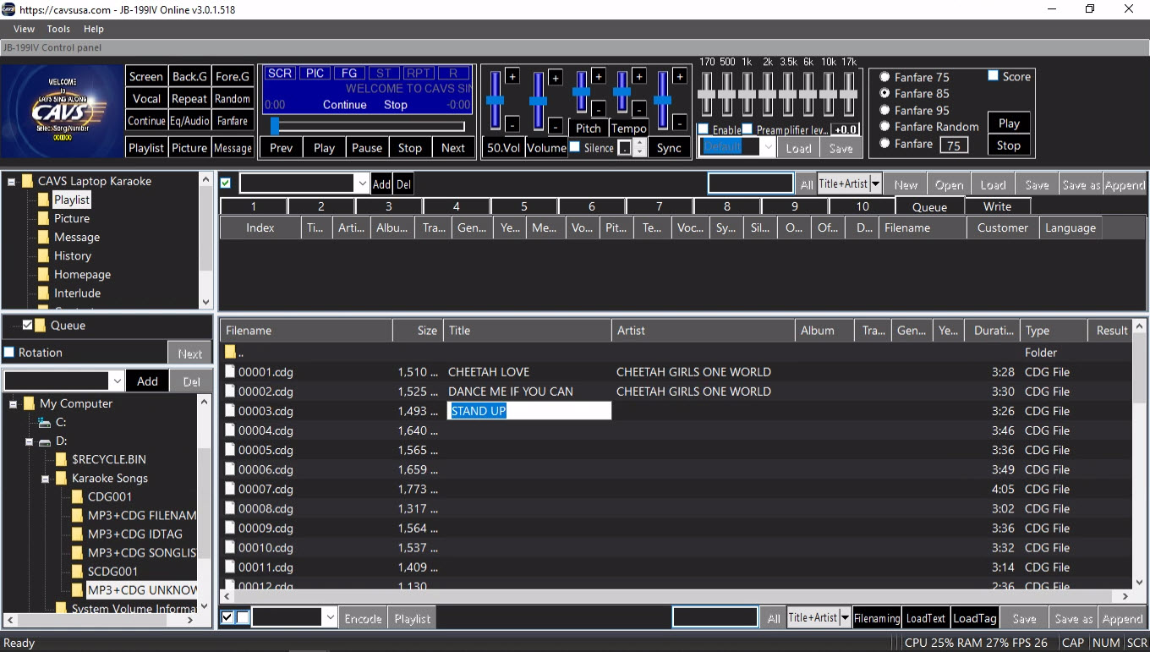Click the 1k equalizer band slider
The width and height of the screenshot is (1150, 652).
click(747, 95)
